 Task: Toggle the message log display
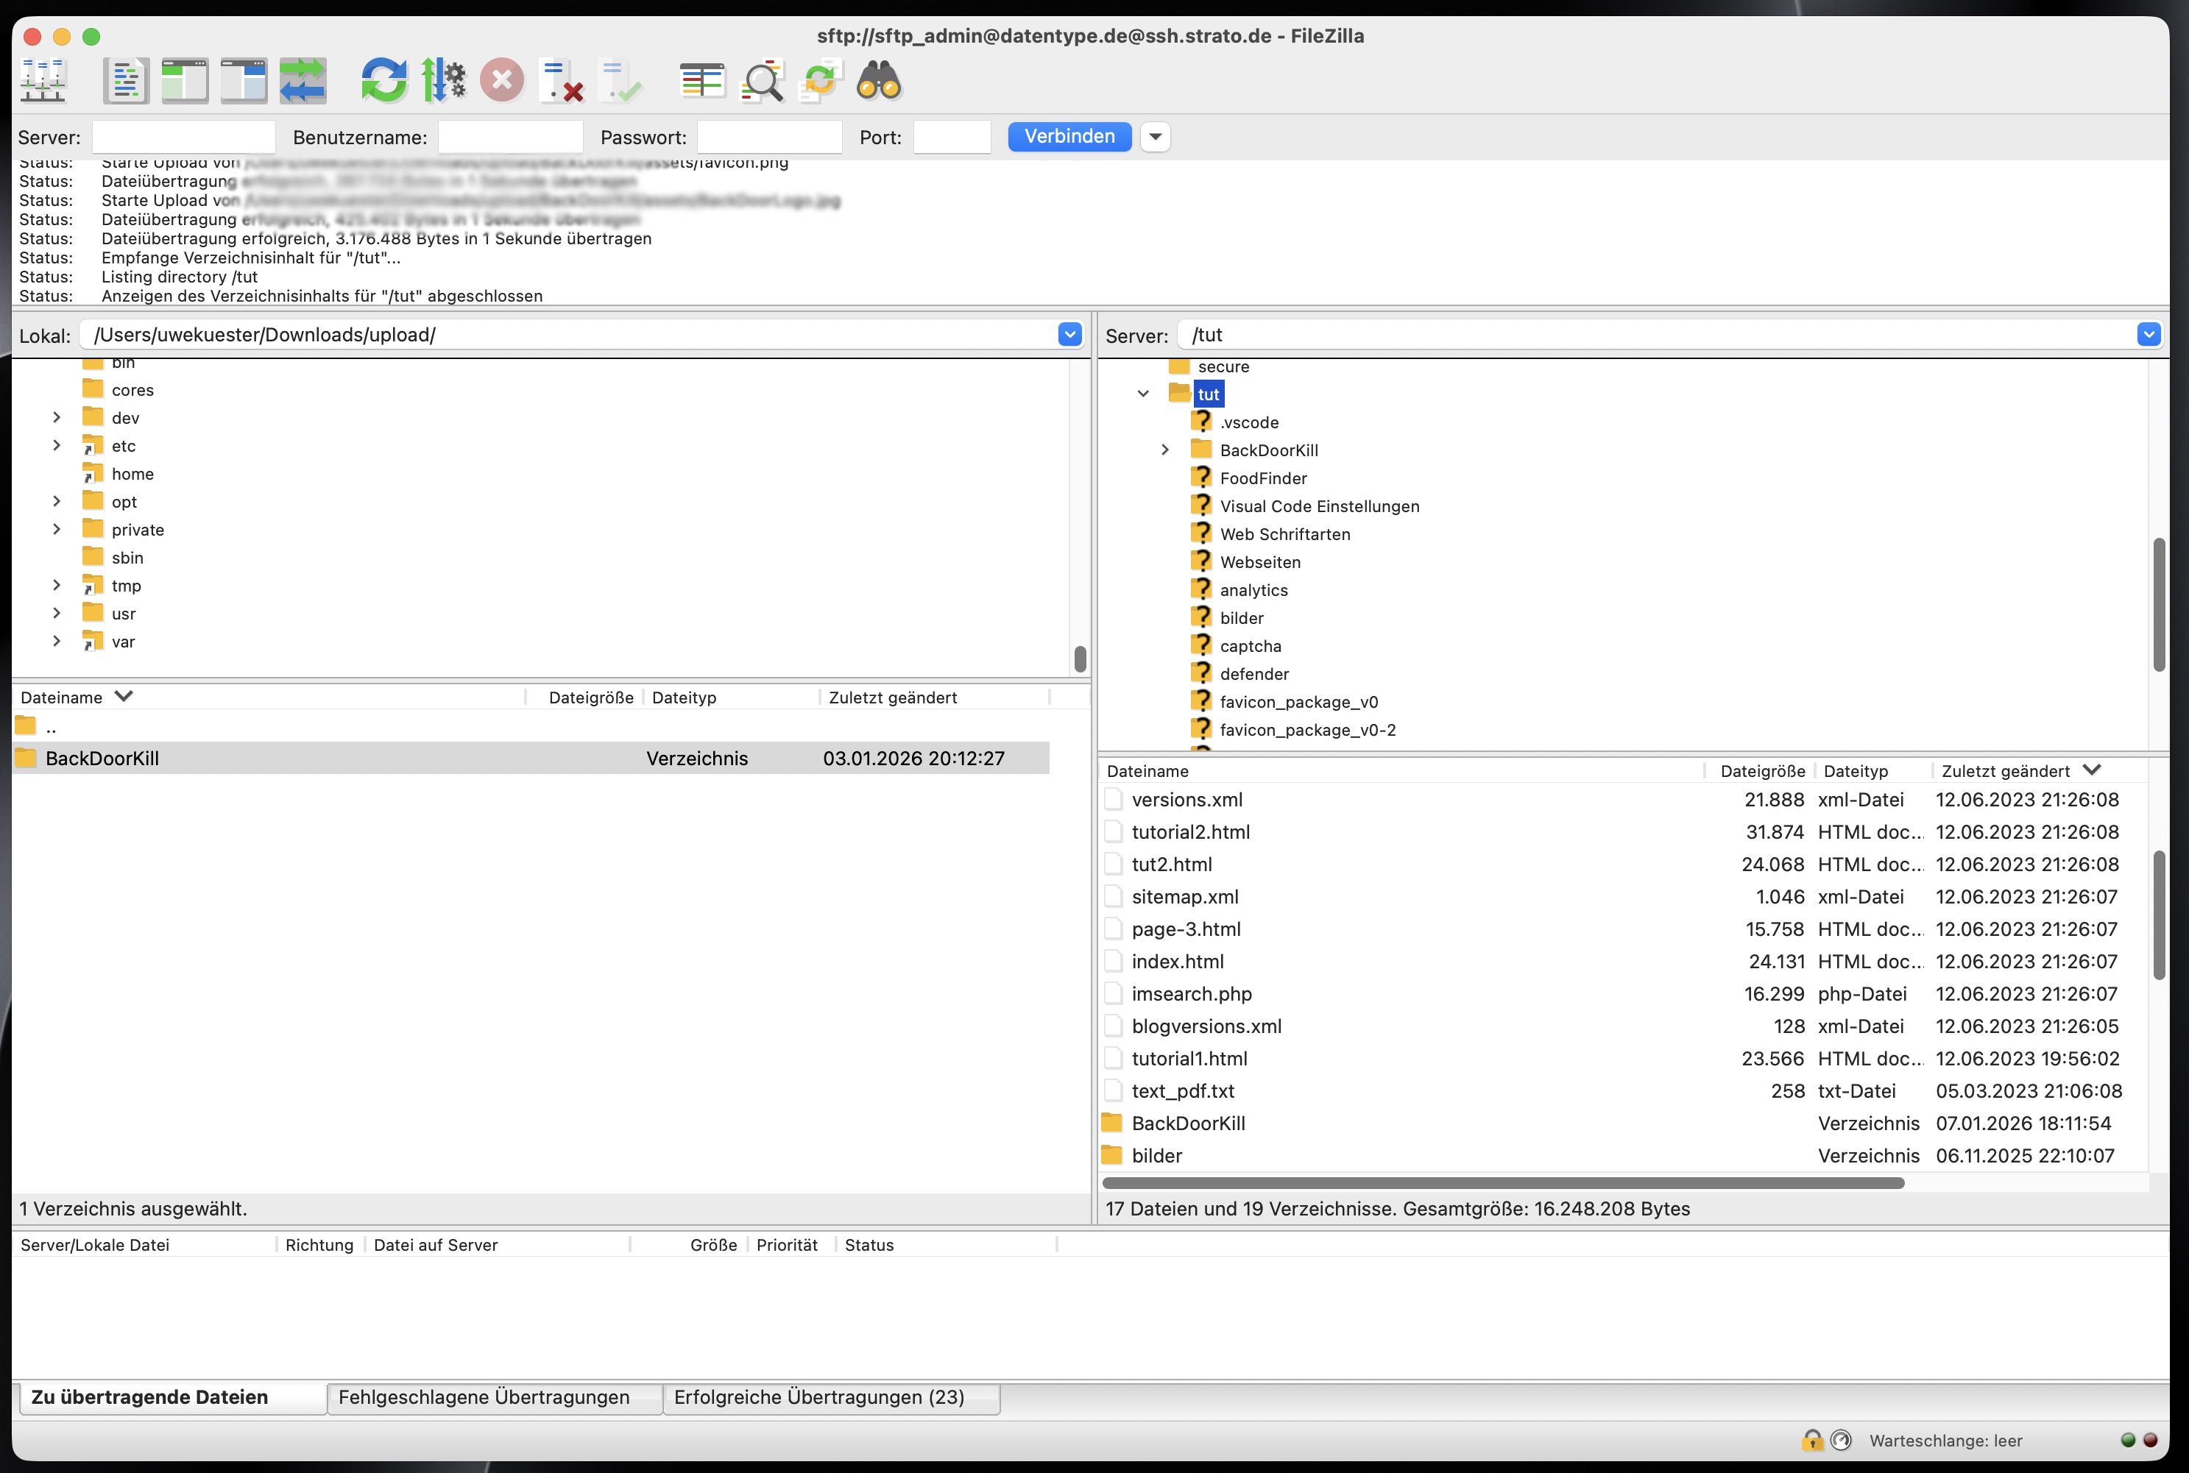tap(125, 81)
